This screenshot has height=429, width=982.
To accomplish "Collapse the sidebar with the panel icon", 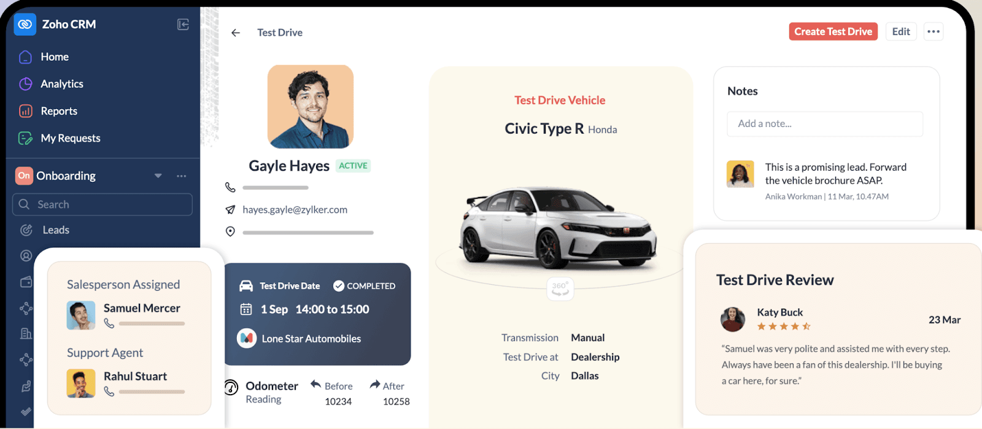I will click(183, 25).
